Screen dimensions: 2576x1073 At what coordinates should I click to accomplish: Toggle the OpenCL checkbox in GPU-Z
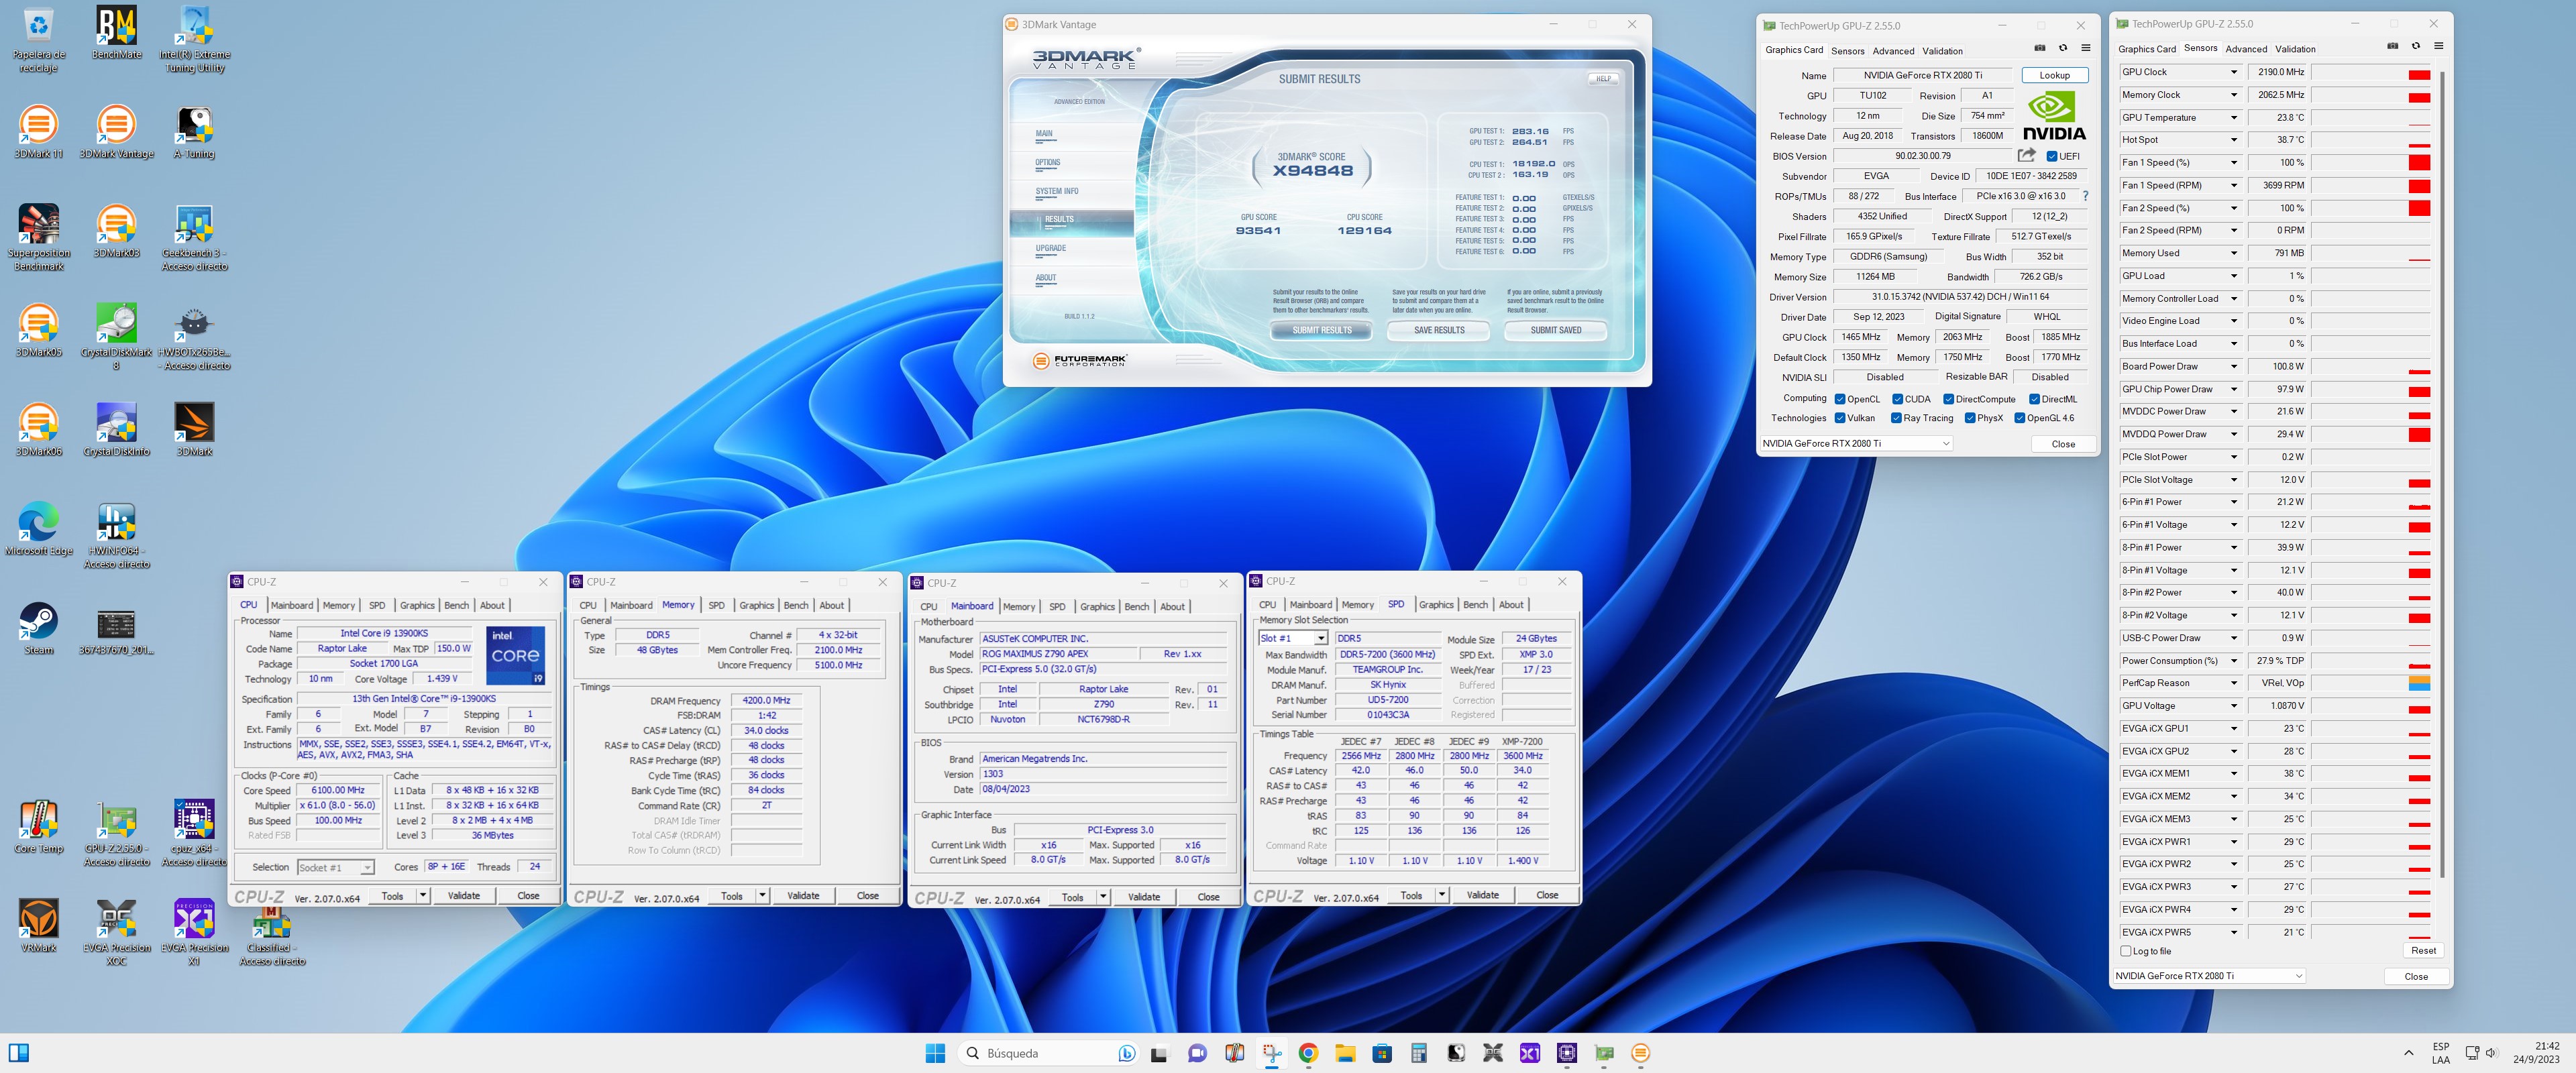click(1840, 399)
